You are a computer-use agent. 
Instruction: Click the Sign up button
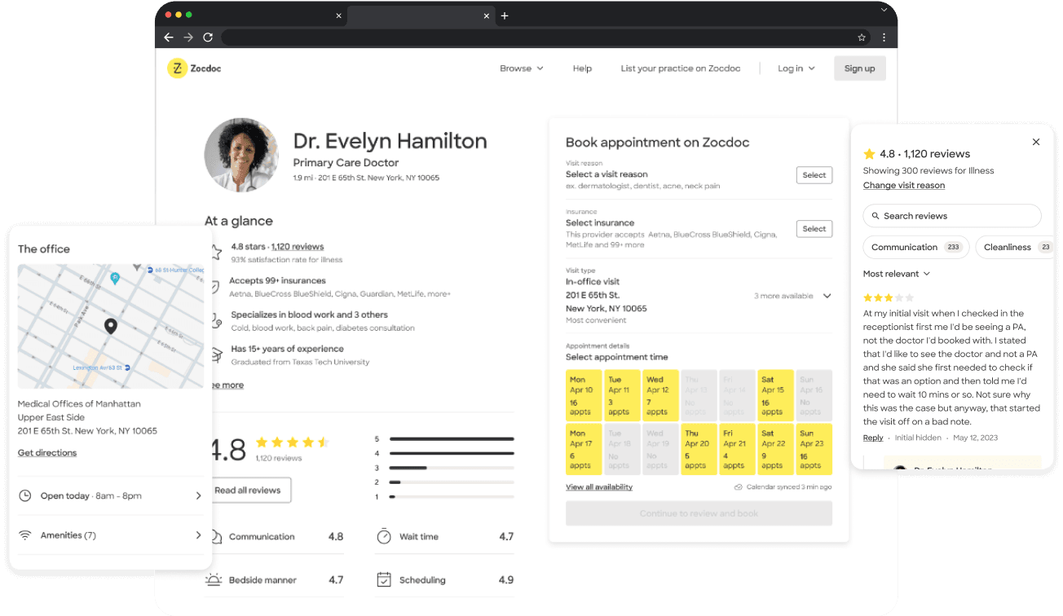[860, 68]
